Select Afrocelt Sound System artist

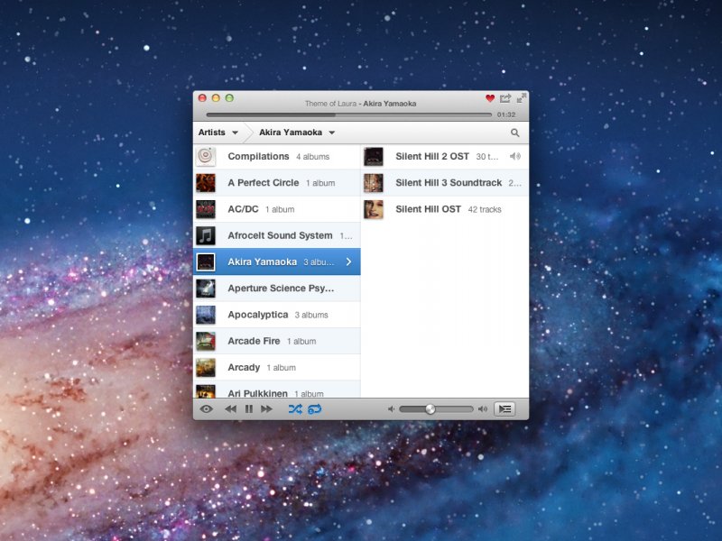(277, 235)
